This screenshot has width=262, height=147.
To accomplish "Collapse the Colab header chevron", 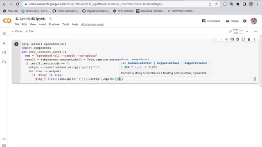I will click(255, 31).
